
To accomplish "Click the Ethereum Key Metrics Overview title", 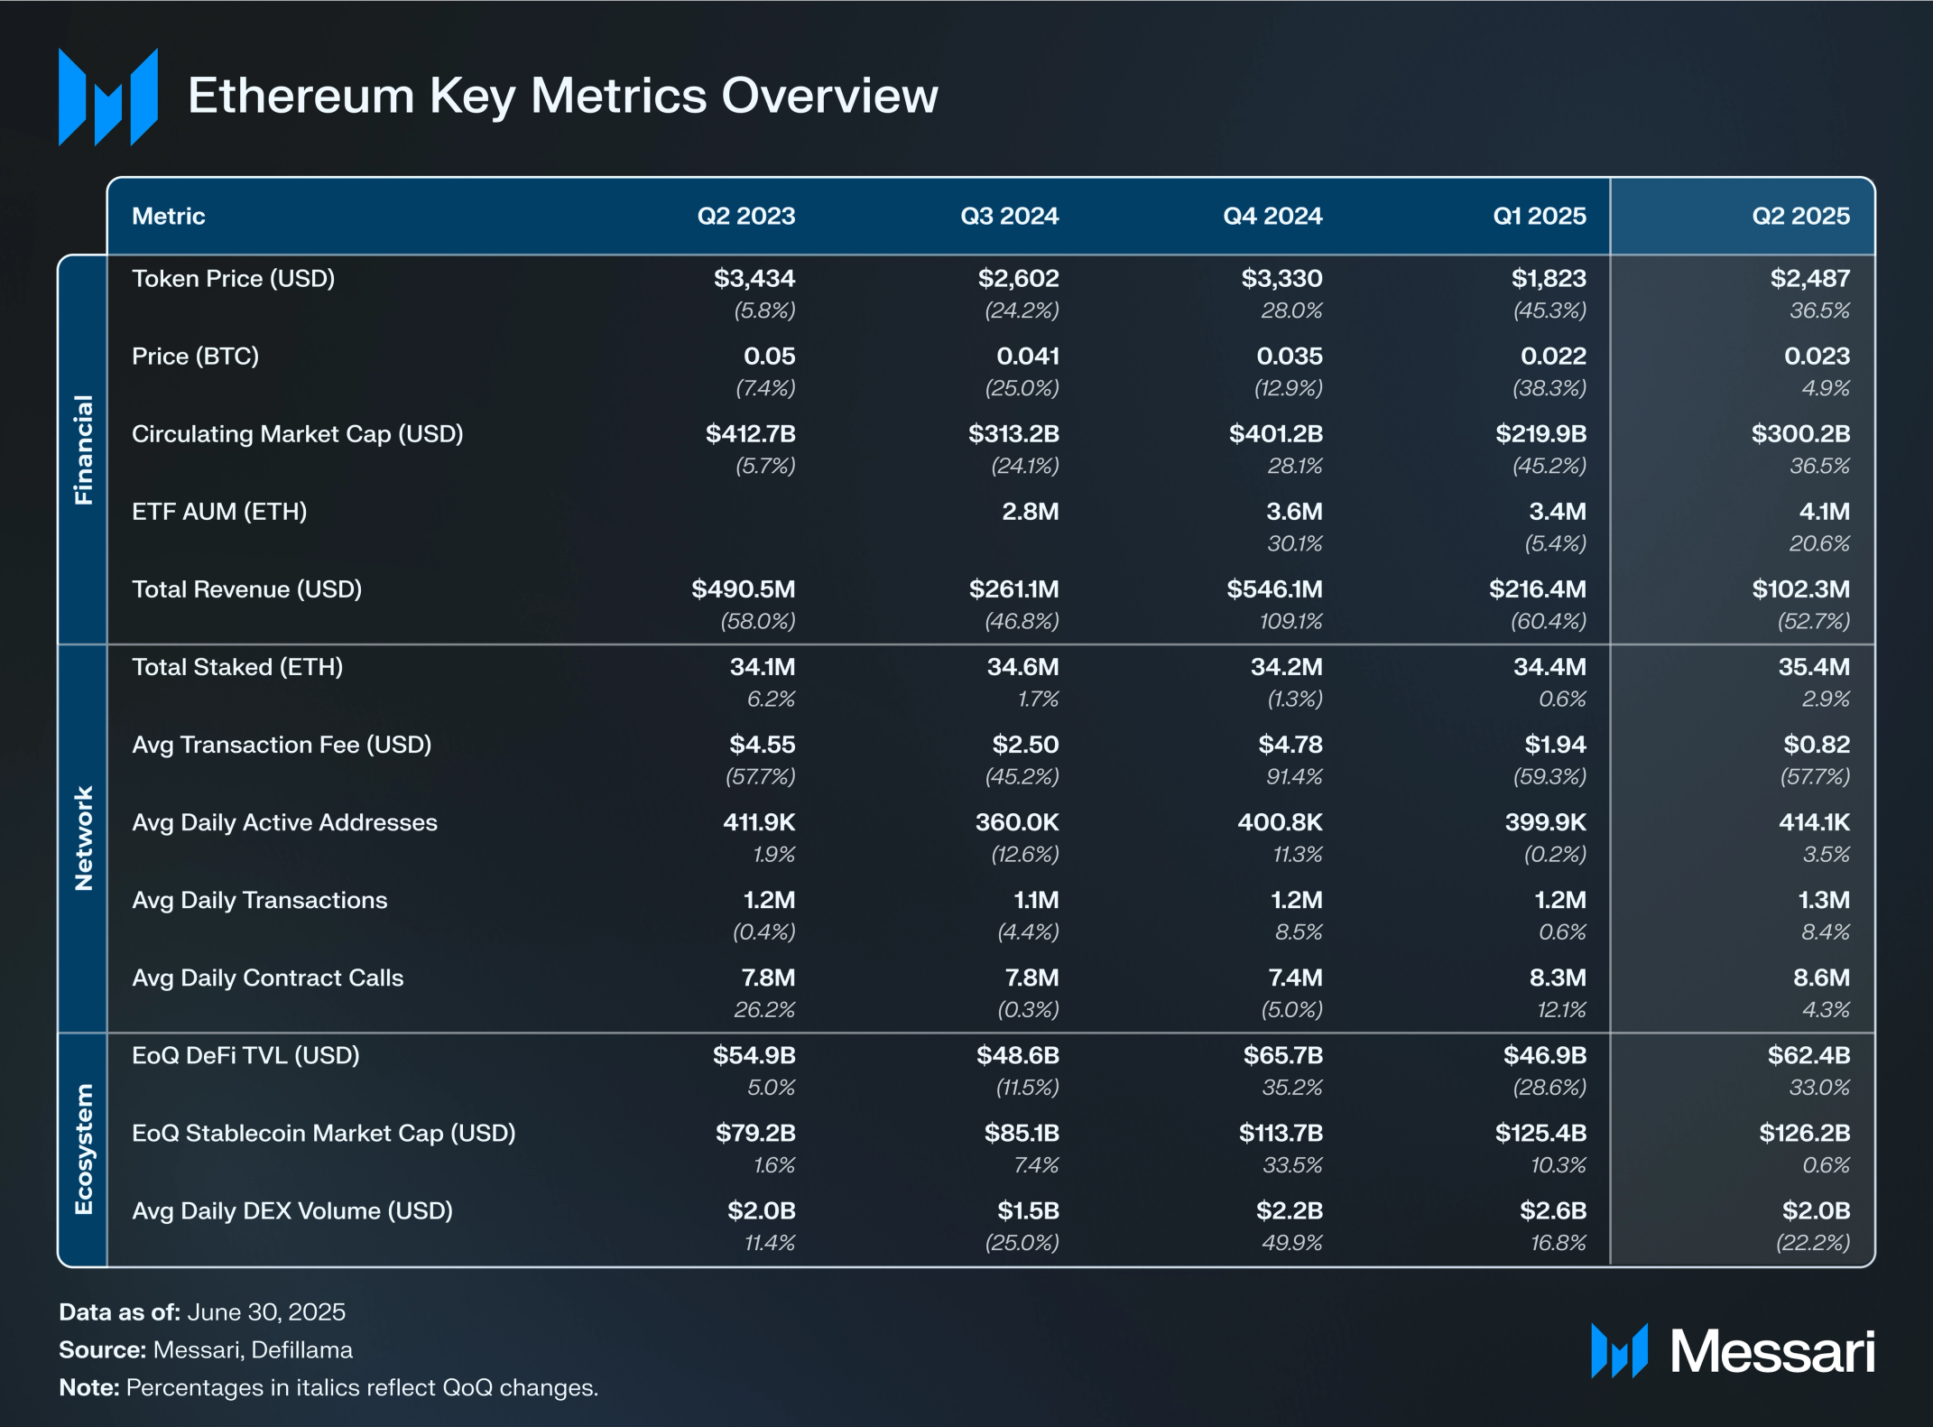I will pyautogui.click(x=562, y=96).
